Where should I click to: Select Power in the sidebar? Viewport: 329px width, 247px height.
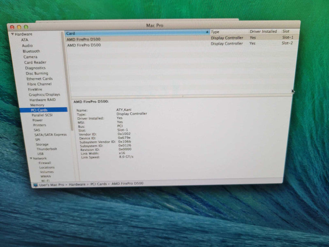coord(37,120)
